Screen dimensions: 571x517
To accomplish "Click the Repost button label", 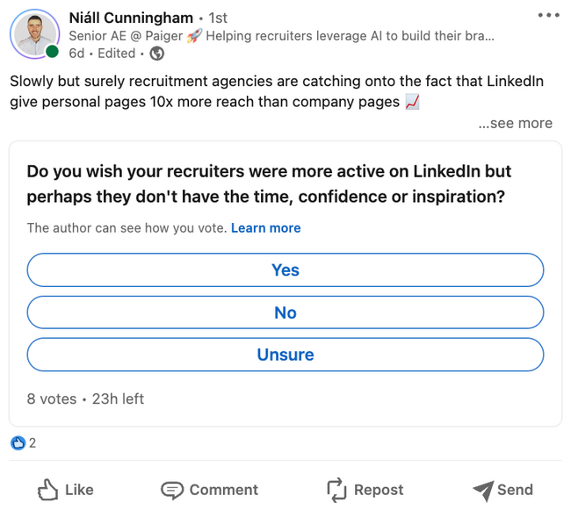I will point(379,490).
